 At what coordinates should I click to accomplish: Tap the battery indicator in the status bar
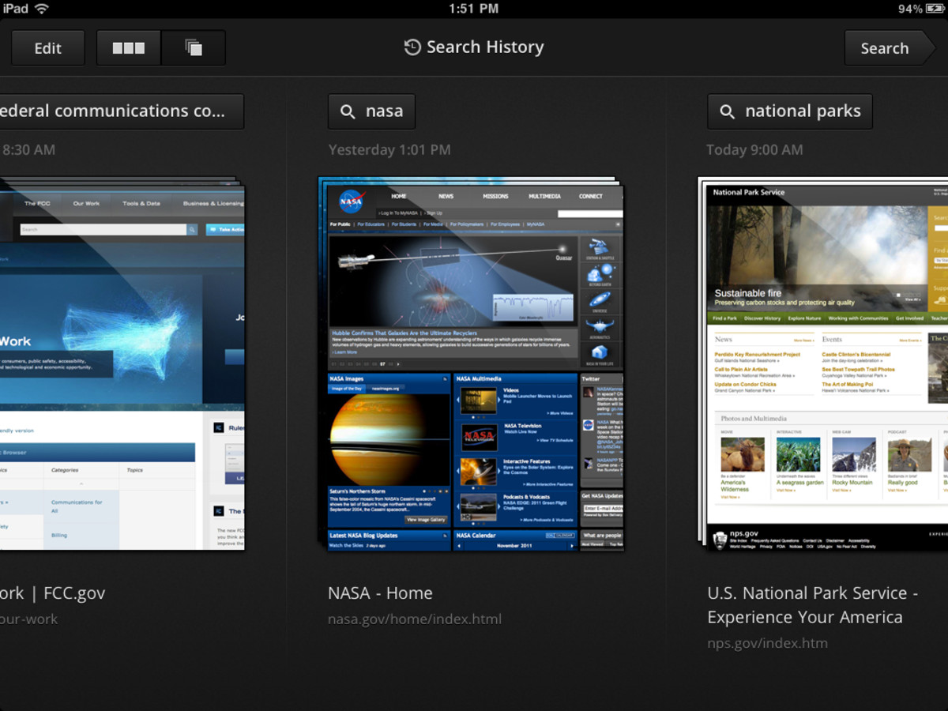pos(935,9)
